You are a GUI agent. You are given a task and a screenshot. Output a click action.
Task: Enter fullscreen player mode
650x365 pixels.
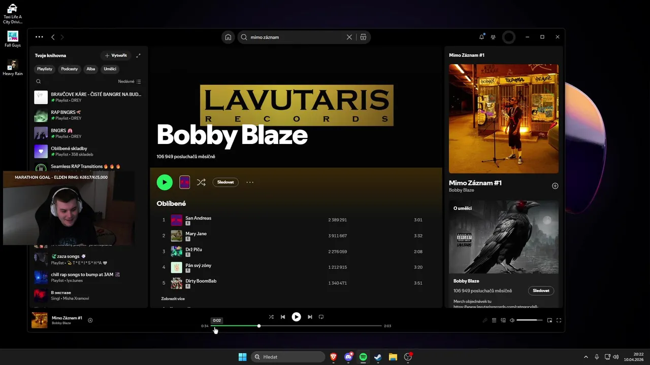tap(559, 320)
